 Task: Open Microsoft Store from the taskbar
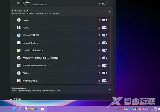click(42, 109)
